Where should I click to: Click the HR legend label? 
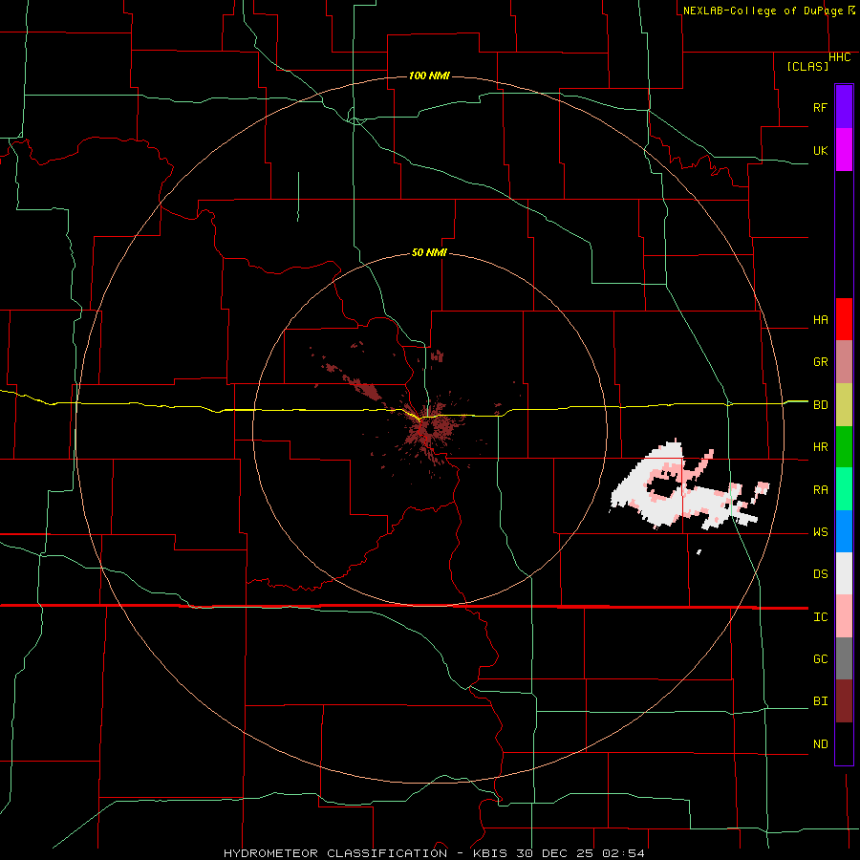(820, 447)
